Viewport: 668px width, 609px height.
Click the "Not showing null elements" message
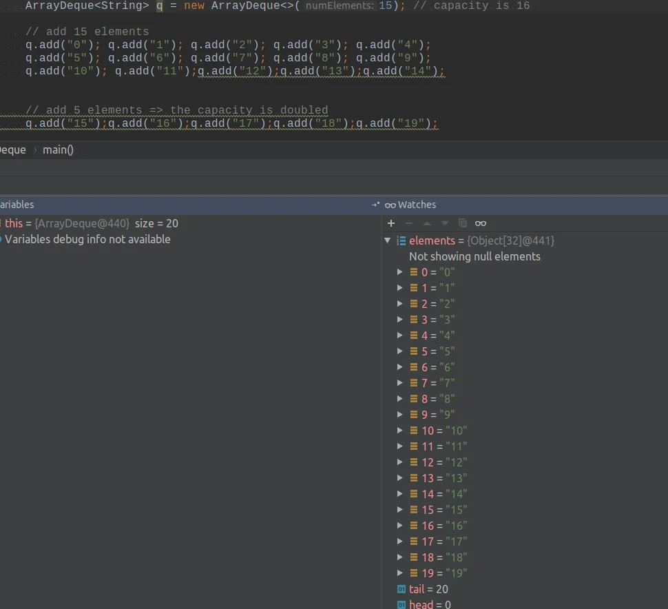474,256
